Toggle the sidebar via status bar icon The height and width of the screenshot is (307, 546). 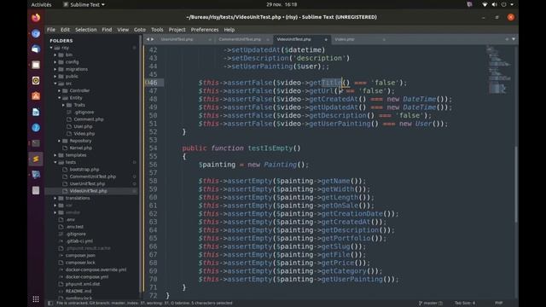[x=50, y=304]
